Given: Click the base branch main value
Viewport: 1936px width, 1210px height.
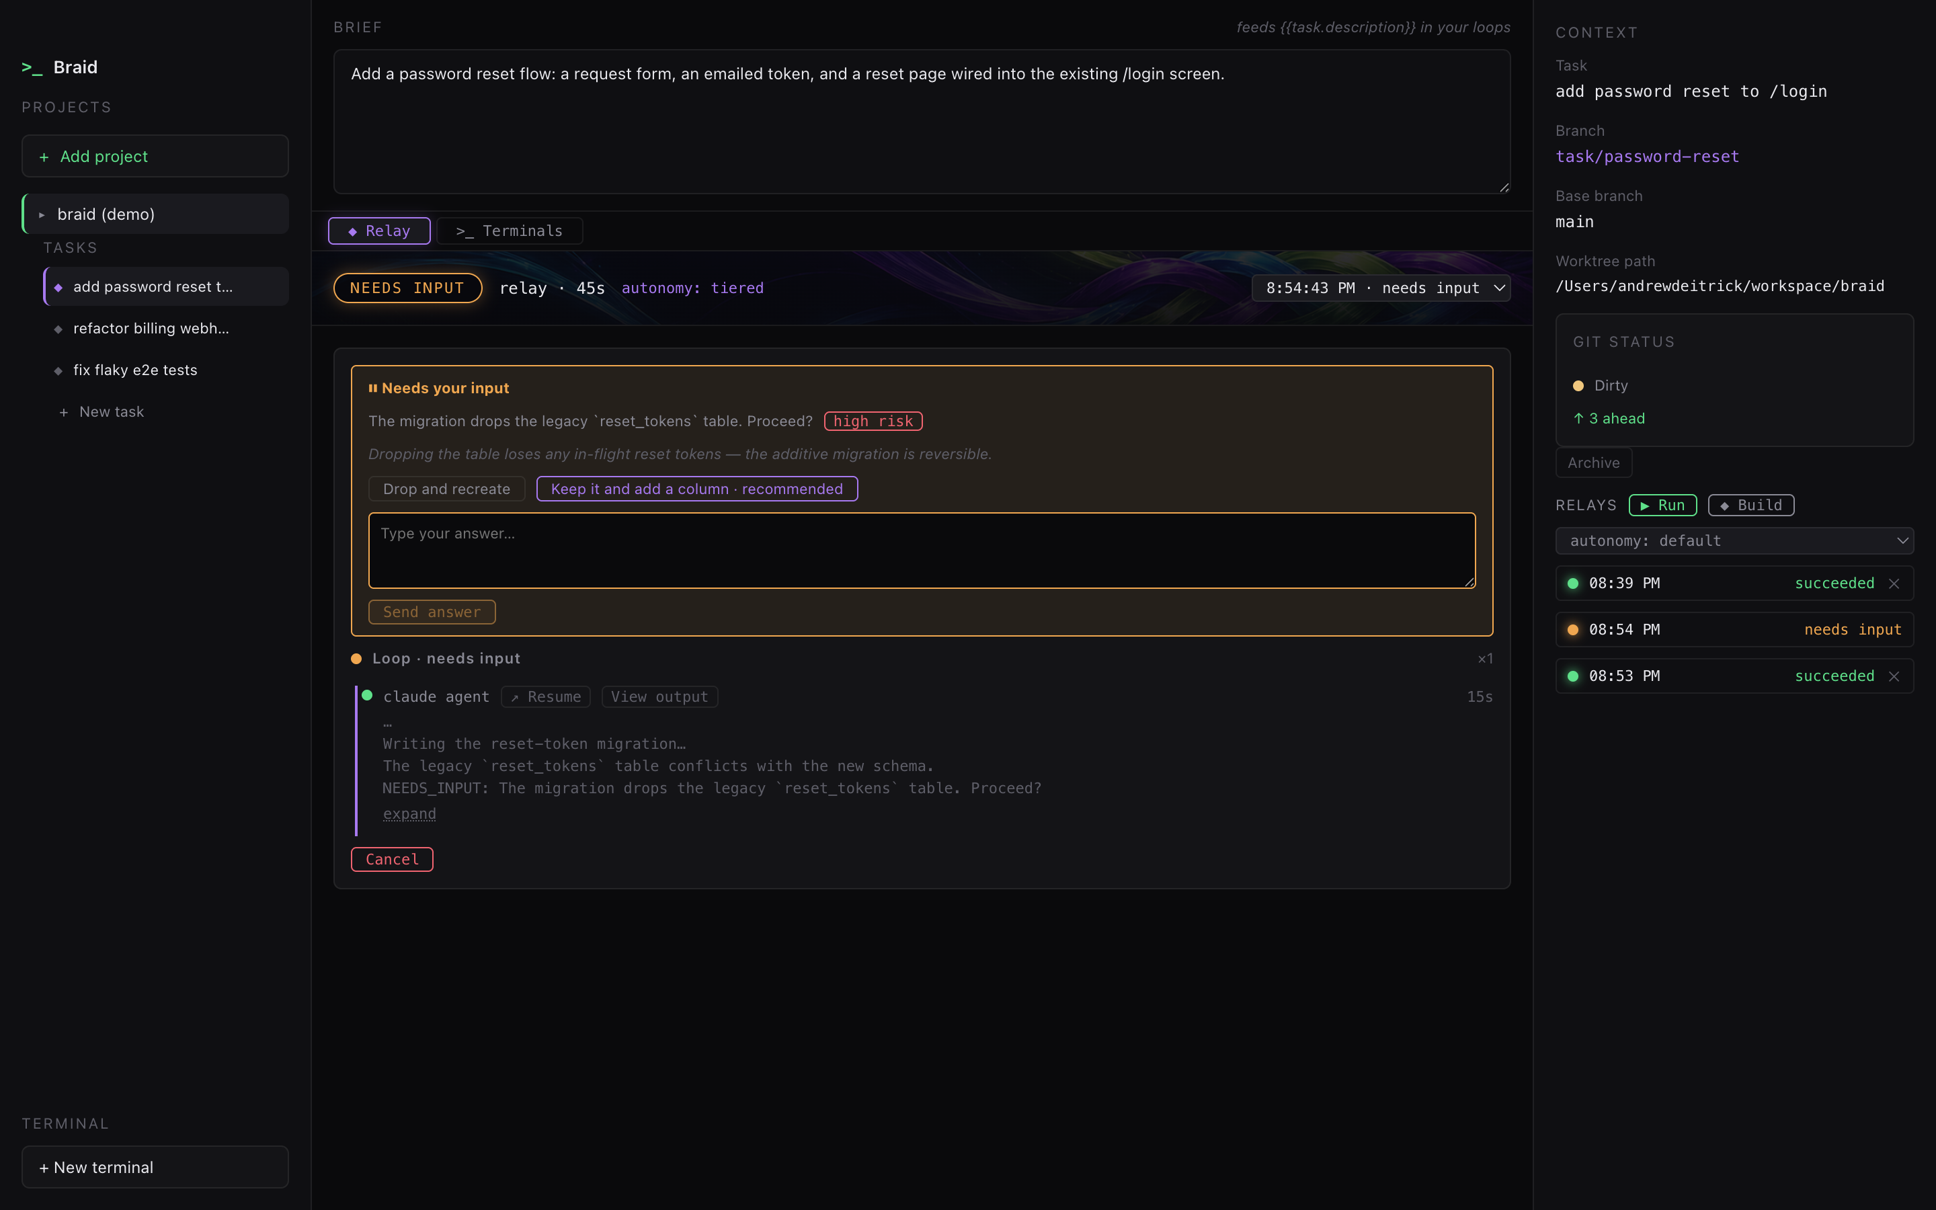Looking at the screenshot, I should 1574,222.
